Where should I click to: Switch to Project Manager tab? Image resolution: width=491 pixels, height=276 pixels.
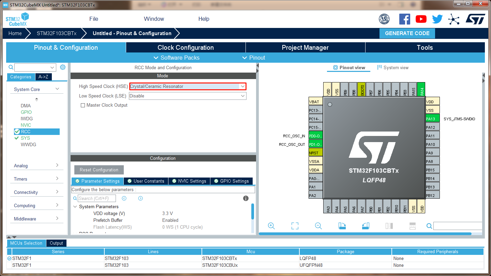point(306,48)
